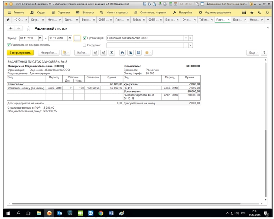Go to the home start page tab

tap(8, 20)
